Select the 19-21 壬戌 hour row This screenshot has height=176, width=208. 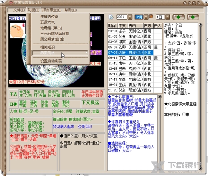point(135,85)
